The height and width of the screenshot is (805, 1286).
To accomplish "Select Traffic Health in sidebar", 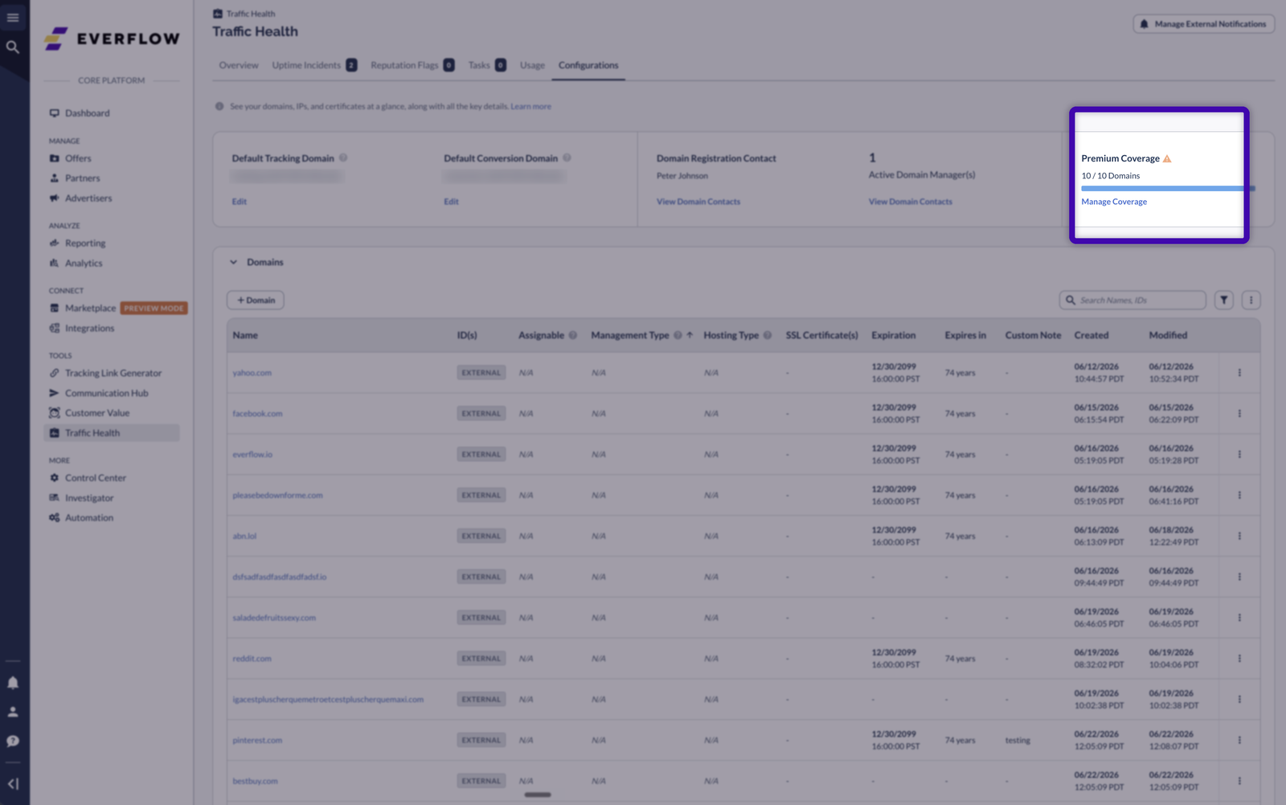I will pyautogui.click(x=112, y=433).
